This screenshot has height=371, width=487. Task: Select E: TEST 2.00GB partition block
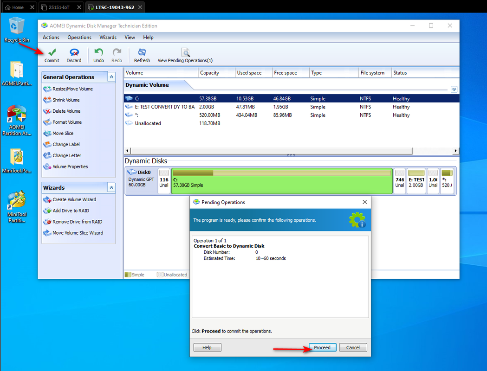tap(416, 181)
